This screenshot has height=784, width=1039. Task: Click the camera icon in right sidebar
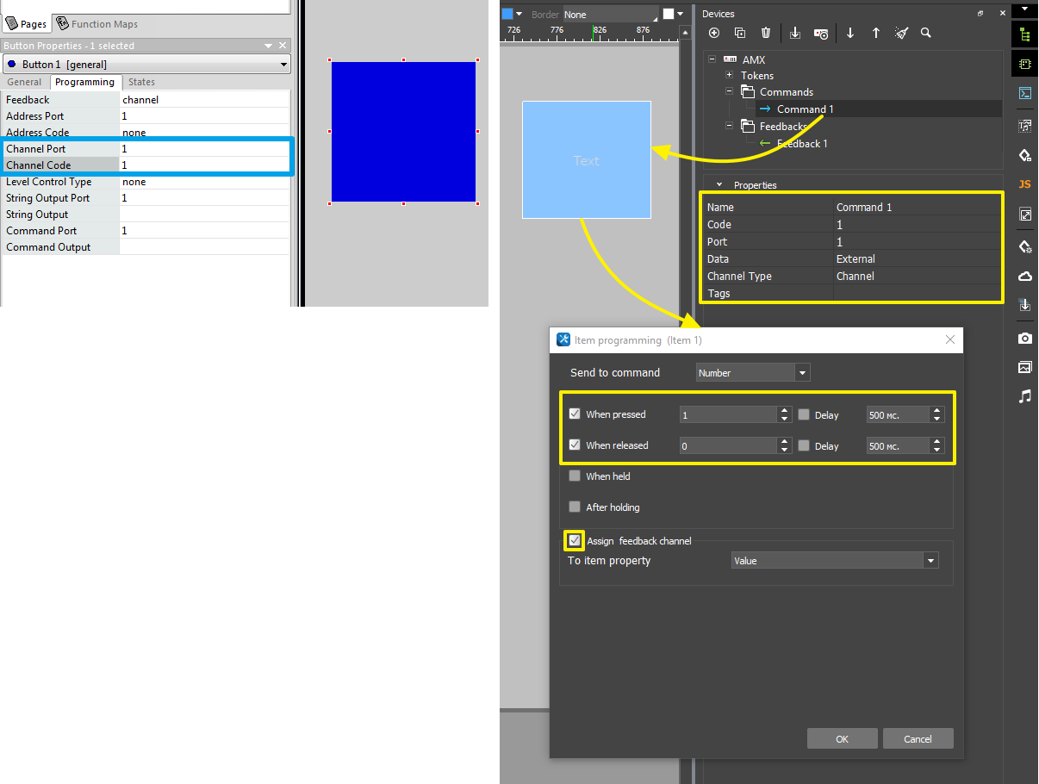1024,338
